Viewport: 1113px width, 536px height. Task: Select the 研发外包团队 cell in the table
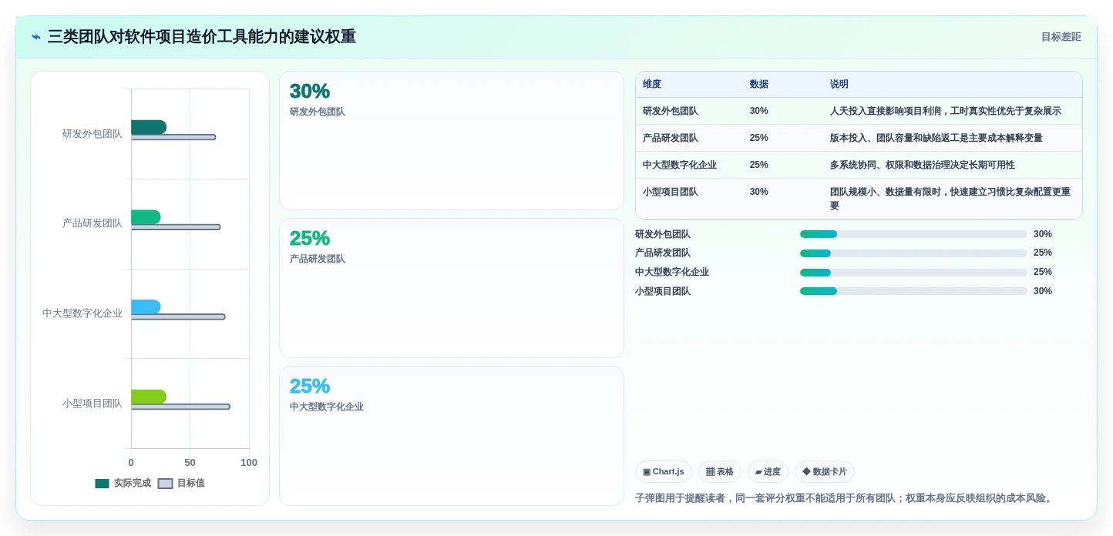(x=671, y=111)
